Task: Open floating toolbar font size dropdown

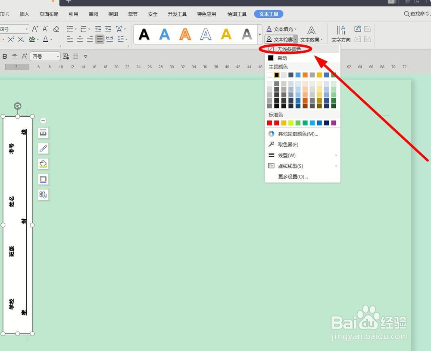Action: pos(58,57)
